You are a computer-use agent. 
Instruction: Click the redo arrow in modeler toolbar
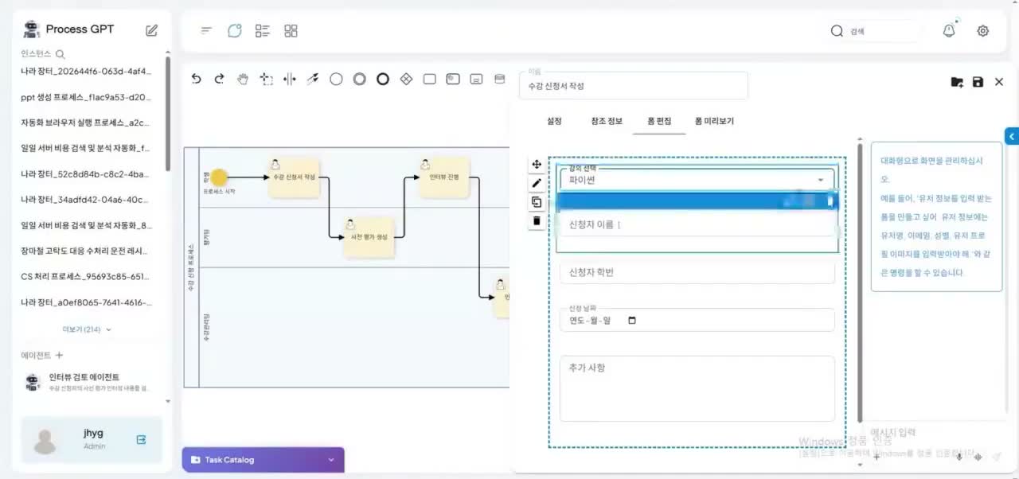click(220, 79)
